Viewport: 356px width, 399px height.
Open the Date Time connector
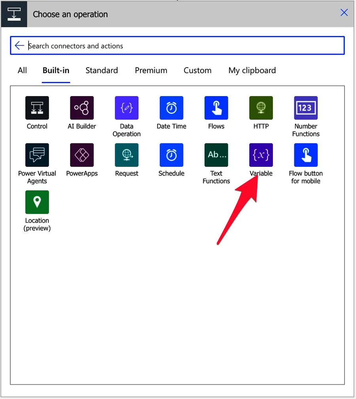171,108
